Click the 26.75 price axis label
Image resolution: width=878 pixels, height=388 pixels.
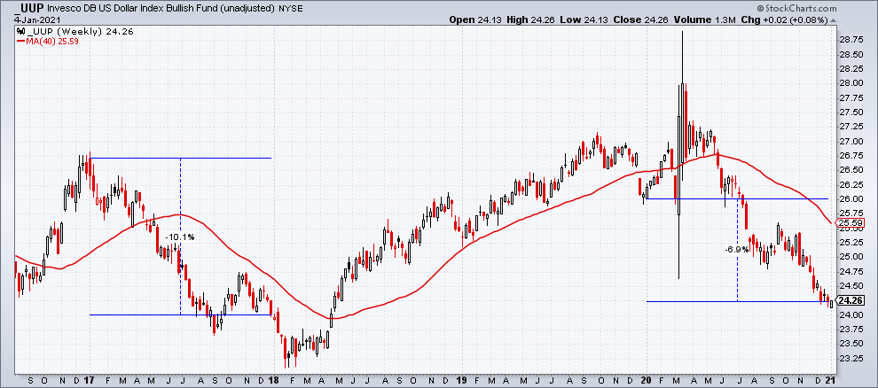[x=850, y=155]
